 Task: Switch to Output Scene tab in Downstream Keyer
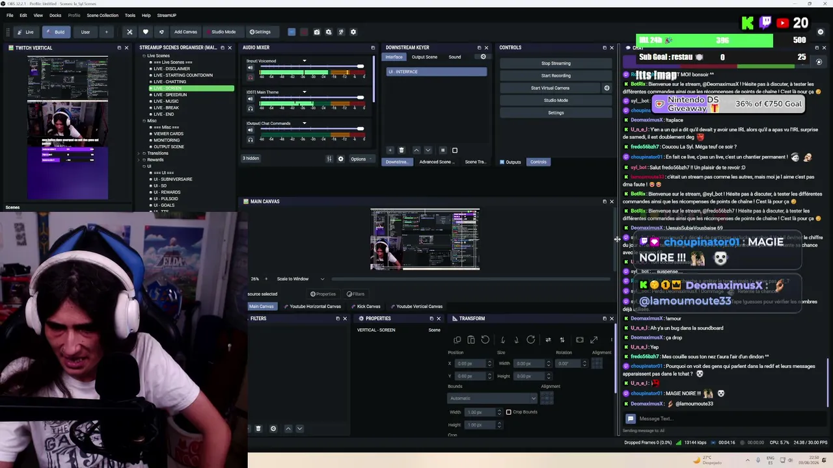tap(424, 57)
